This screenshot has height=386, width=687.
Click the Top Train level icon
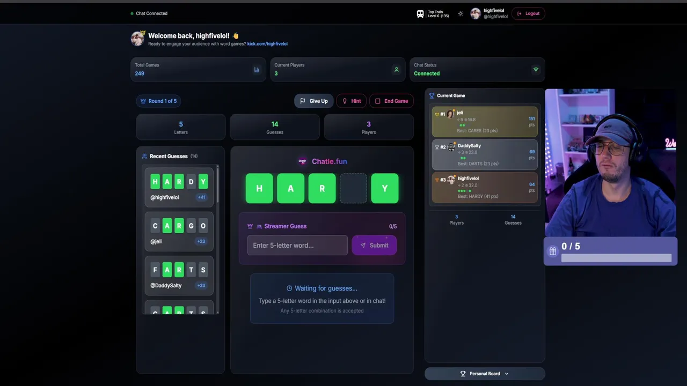click(x=420, y=14)
